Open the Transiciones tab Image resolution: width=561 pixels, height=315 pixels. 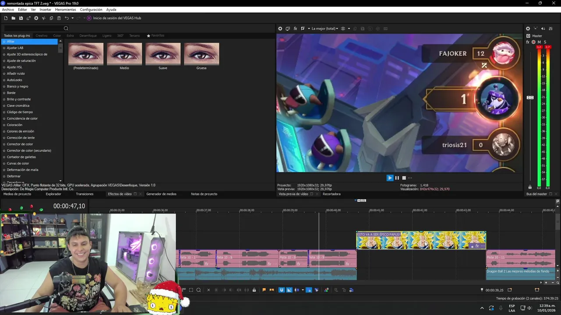point(85,194)
